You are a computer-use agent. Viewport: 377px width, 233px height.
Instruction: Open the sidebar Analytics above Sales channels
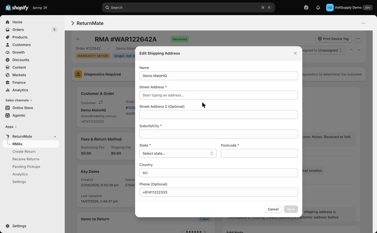coord(20,90)
